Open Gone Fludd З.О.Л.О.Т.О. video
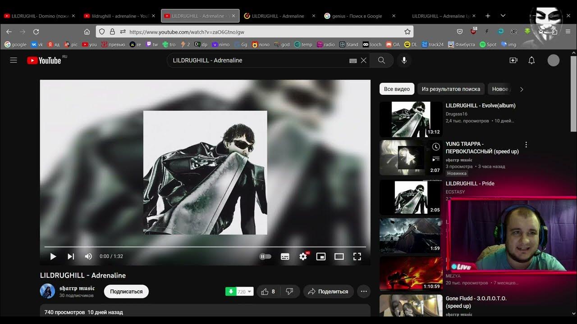The width and height of the screenshot is (577, 324). (x=476, y=302)
